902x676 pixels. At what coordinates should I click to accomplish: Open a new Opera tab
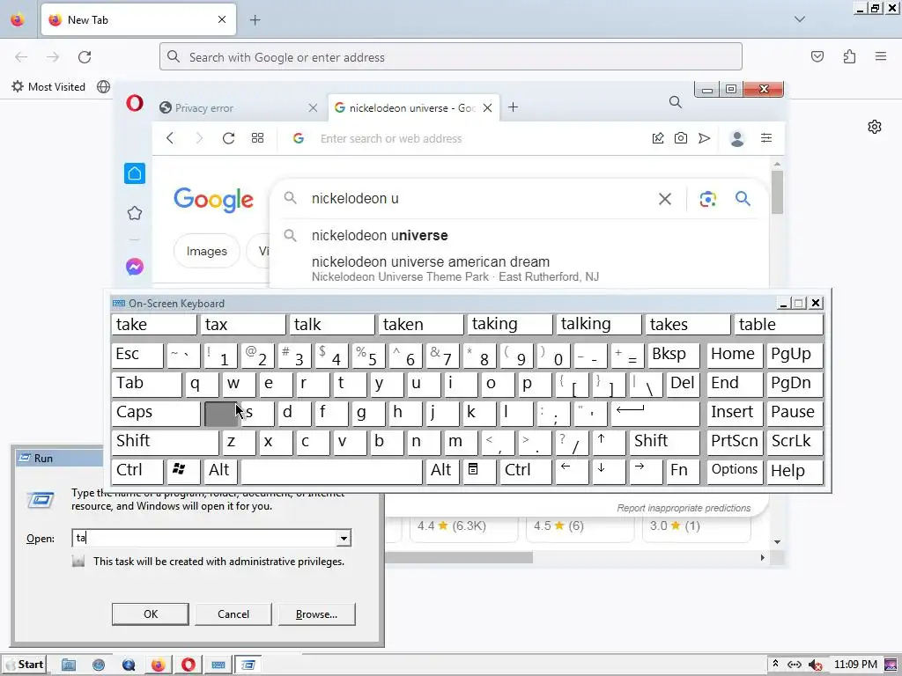[514, 107]
